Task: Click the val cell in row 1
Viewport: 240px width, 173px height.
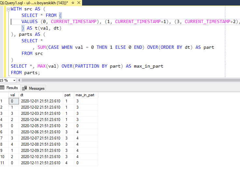Action: pos(13,101)
